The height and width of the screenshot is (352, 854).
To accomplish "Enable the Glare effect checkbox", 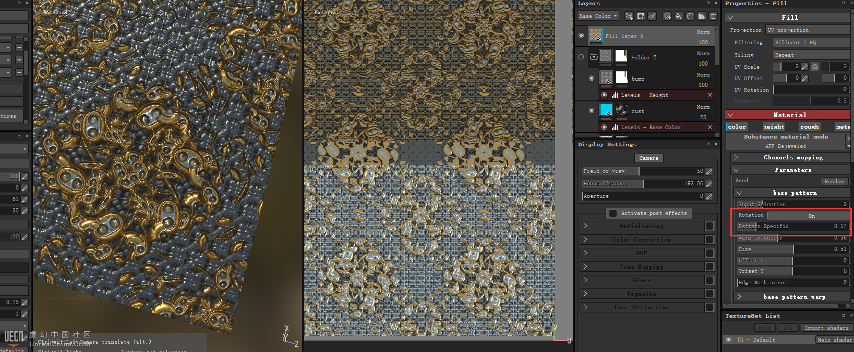I will [709, 280].
